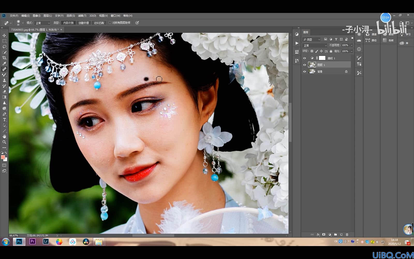Viewport: 414px width, 259px height.
Task: Hide the 图层 1 layer
Action: pyautogui.click(x=305, y=65)
